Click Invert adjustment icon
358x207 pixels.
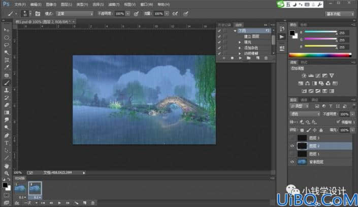click(x=304, y=91)
